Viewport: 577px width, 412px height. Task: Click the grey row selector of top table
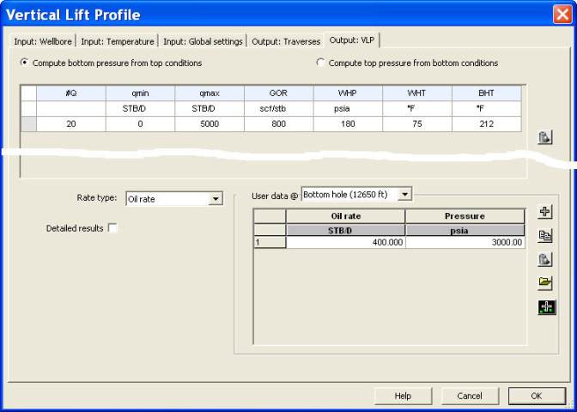[x=28, y=124]
